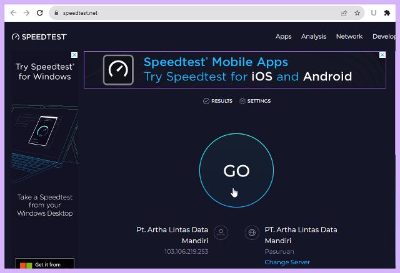This screenshot has width=400, height=273.
Task: Click the Speedtest Mobile Apps banner
Action: [235, 70]
